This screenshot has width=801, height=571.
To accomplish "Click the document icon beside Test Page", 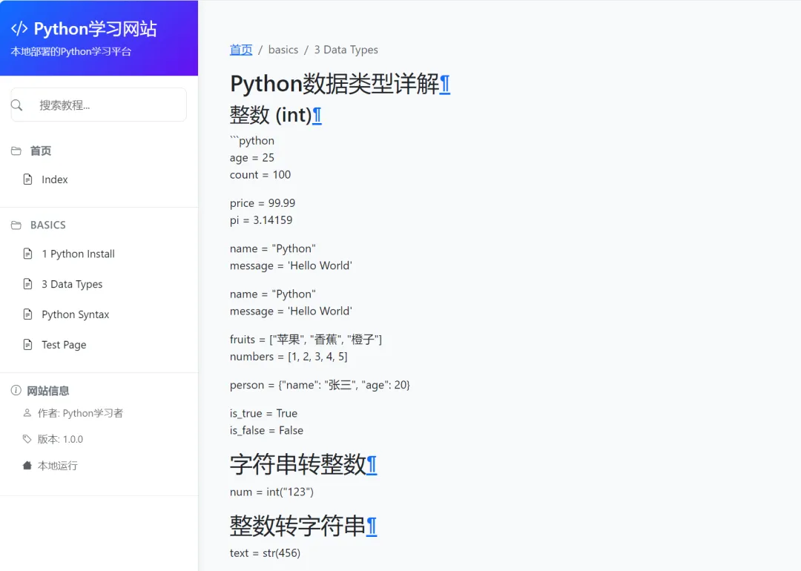I will (28, 345).
